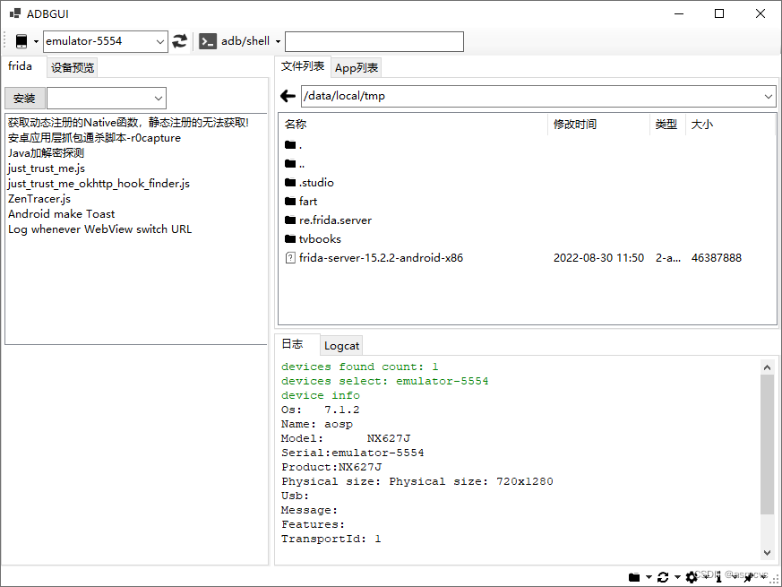The width and height of the screenshot is (782, 587).
Task: Refresh the connected devices list
Action: pos(179,41)
